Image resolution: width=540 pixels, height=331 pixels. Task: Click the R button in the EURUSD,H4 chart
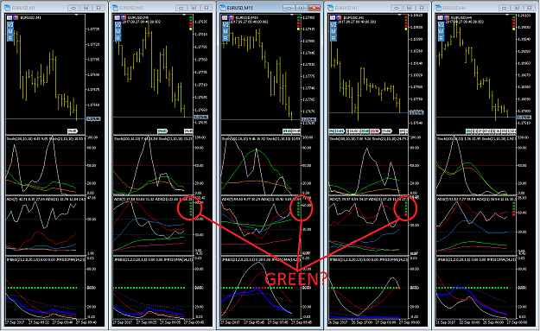(x=442, y=38)
